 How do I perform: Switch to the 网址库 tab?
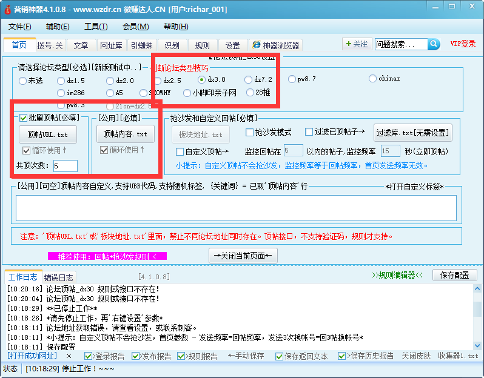111,45
